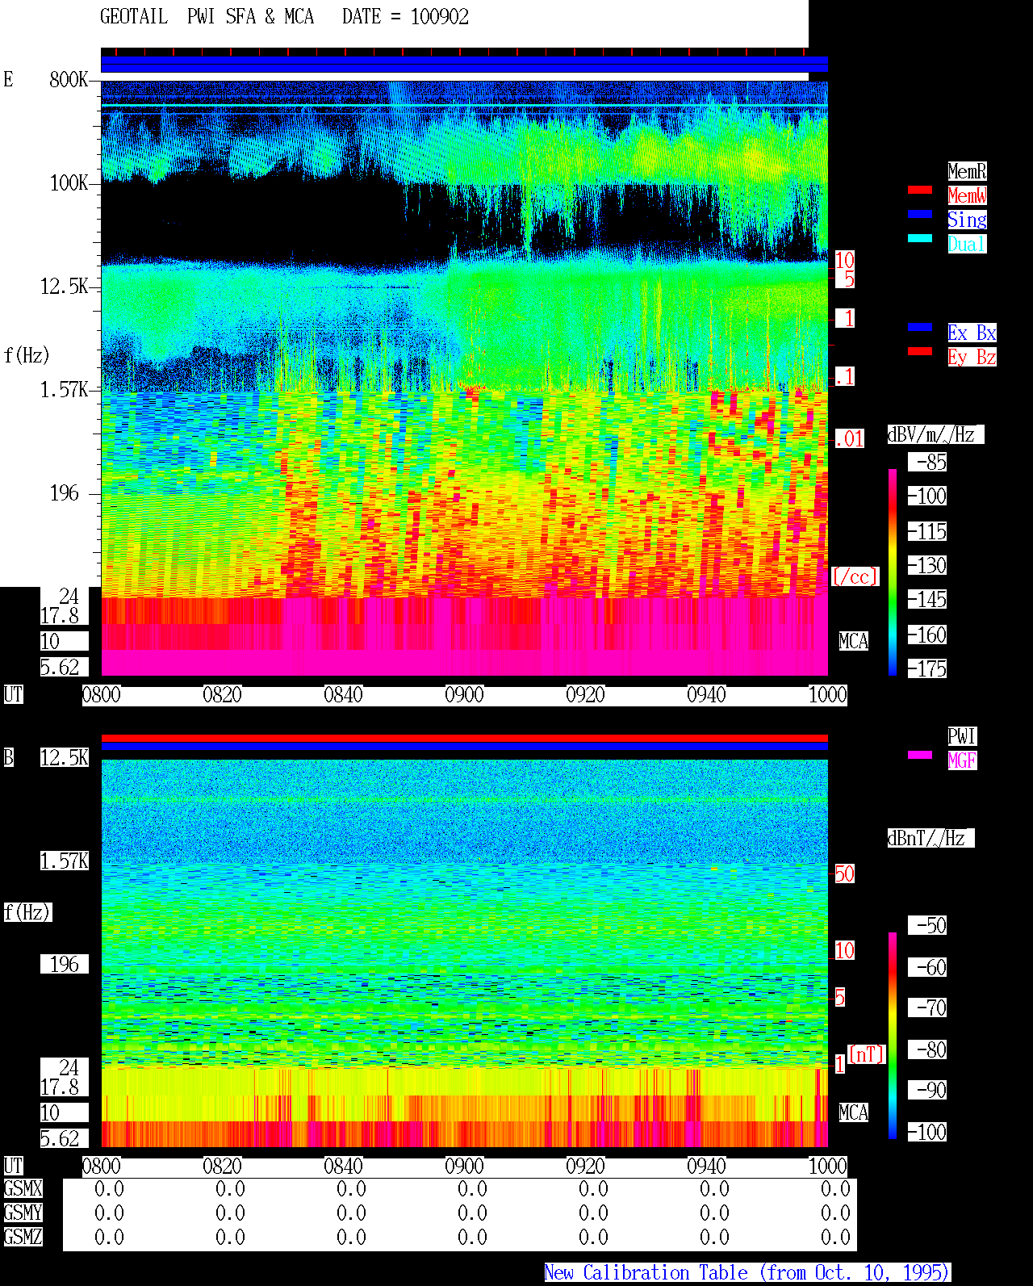Click the '.01' density scale value
The width and height of the screenshot is (1033, 1286).
pos(849,439)
